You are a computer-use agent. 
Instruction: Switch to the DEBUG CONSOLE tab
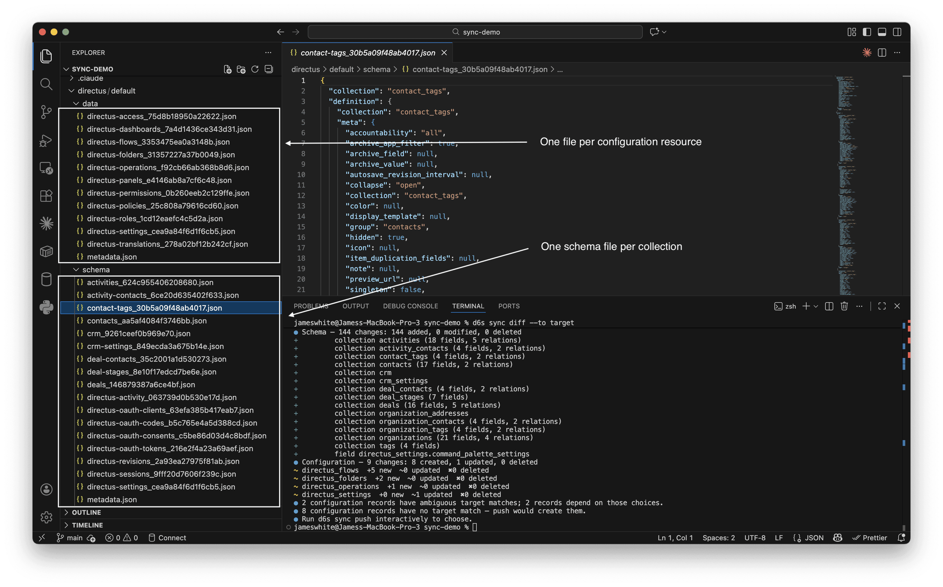tap(410, 306)
